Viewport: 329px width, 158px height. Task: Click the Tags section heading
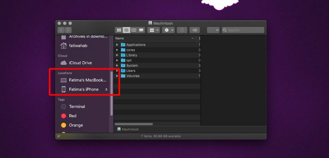point(61,100)
